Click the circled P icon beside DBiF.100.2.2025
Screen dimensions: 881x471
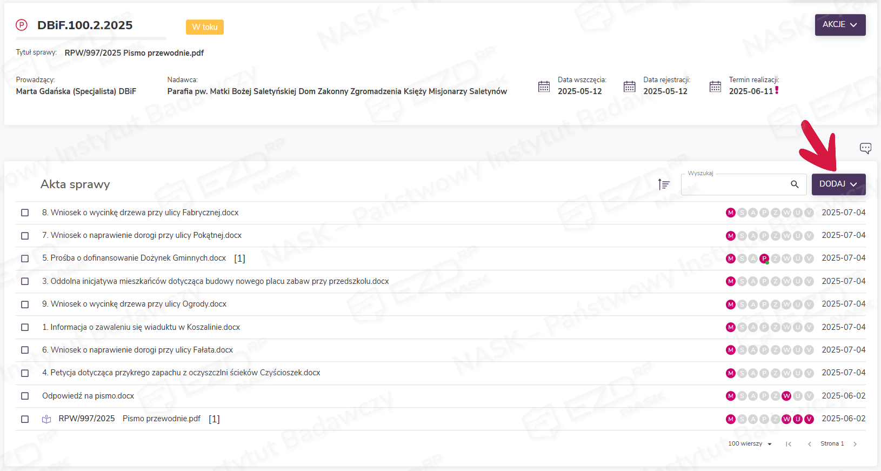click(22, 25)
